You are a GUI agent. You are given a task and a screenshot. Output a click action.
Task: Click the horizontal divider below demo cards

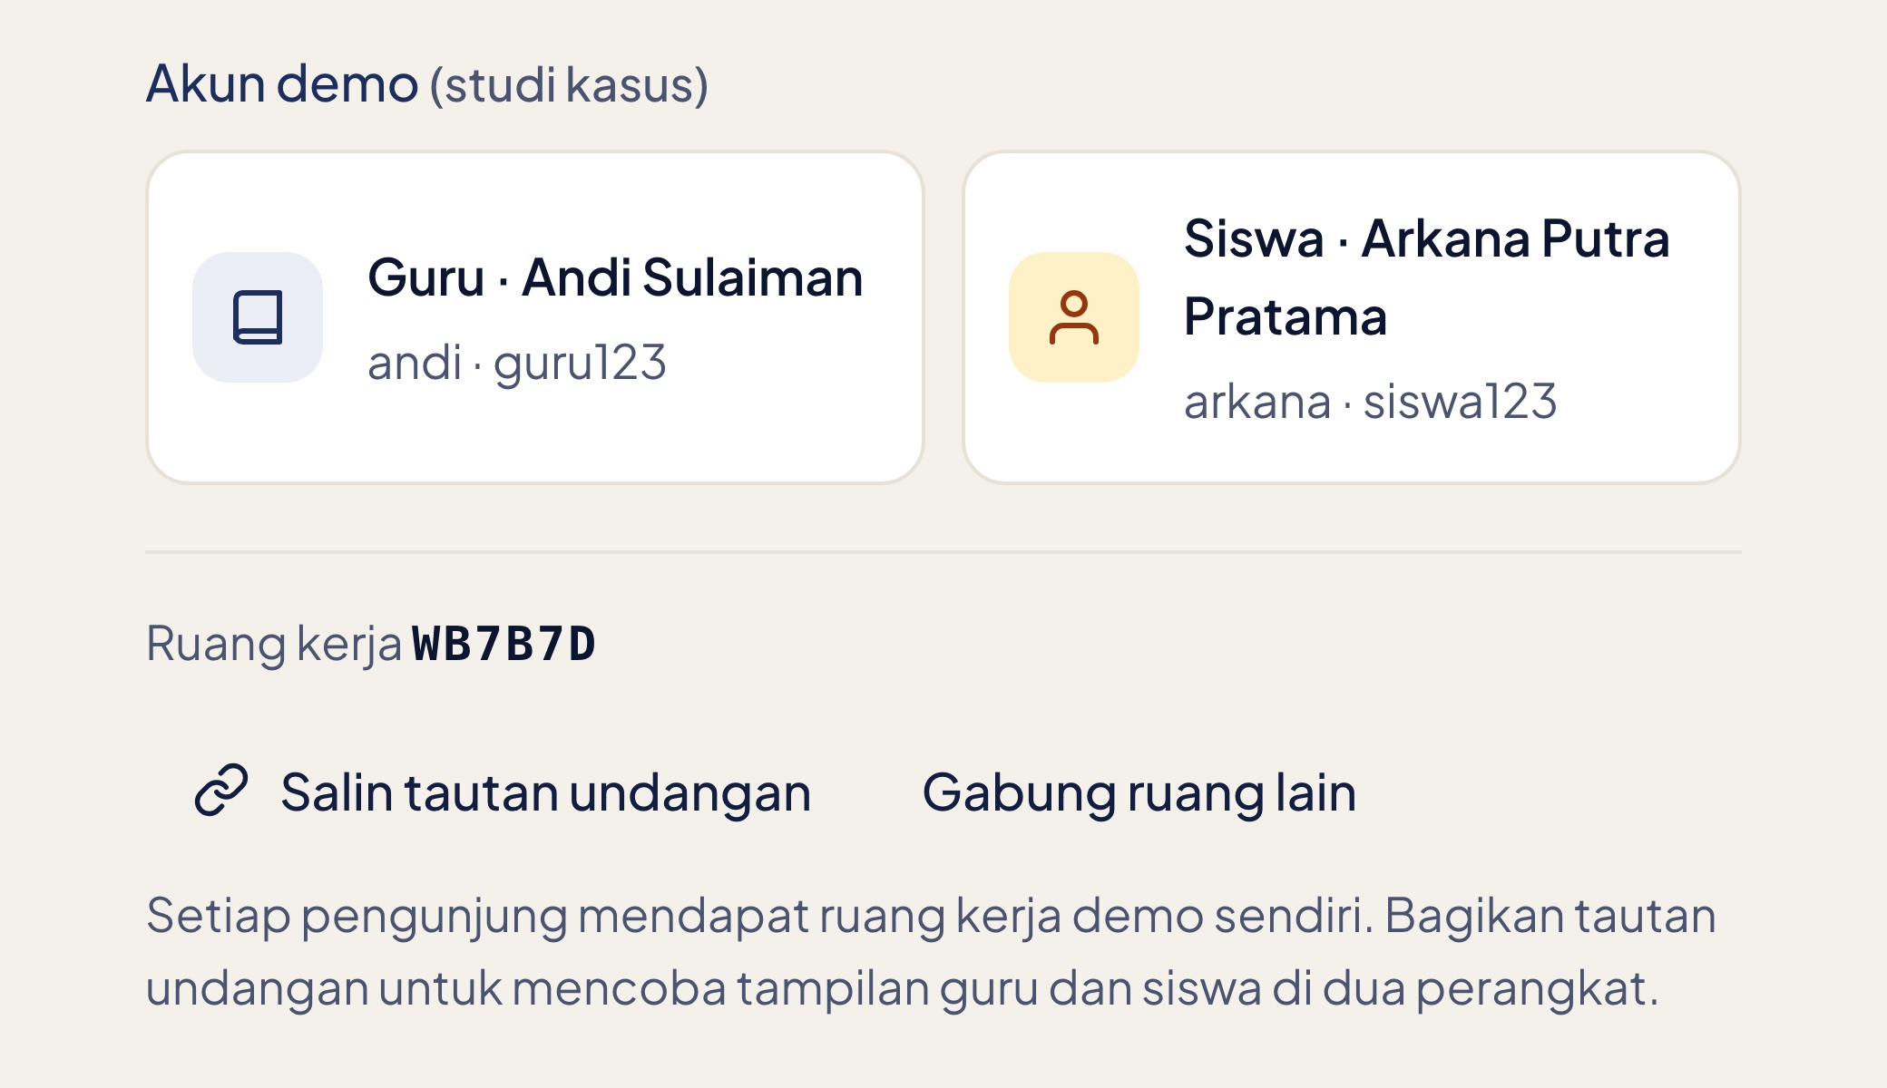[x=943, y=551]
